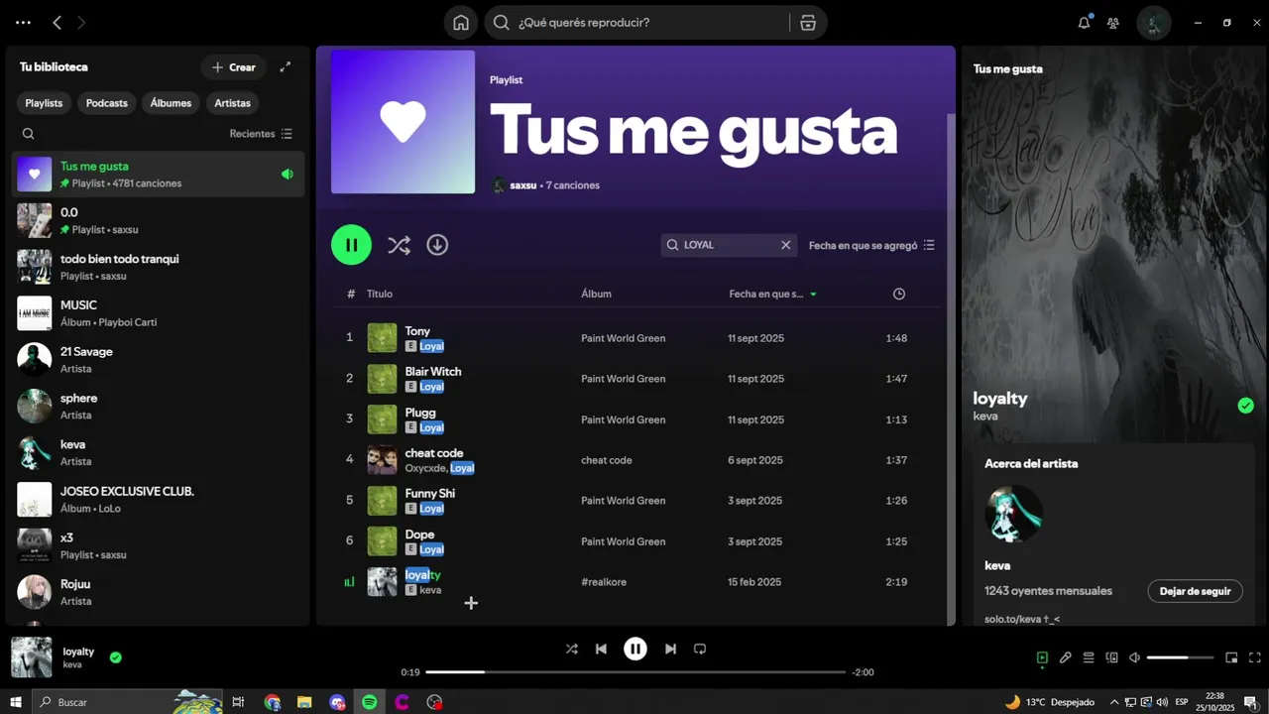Screen dimensions: 1269x714
Task: Open the three-dot app menu
Action: click(x=23, y=22)
